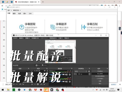122x92 pixels.
Task: Move scene up arrow in OBS scenes panel
Action: 20,84
